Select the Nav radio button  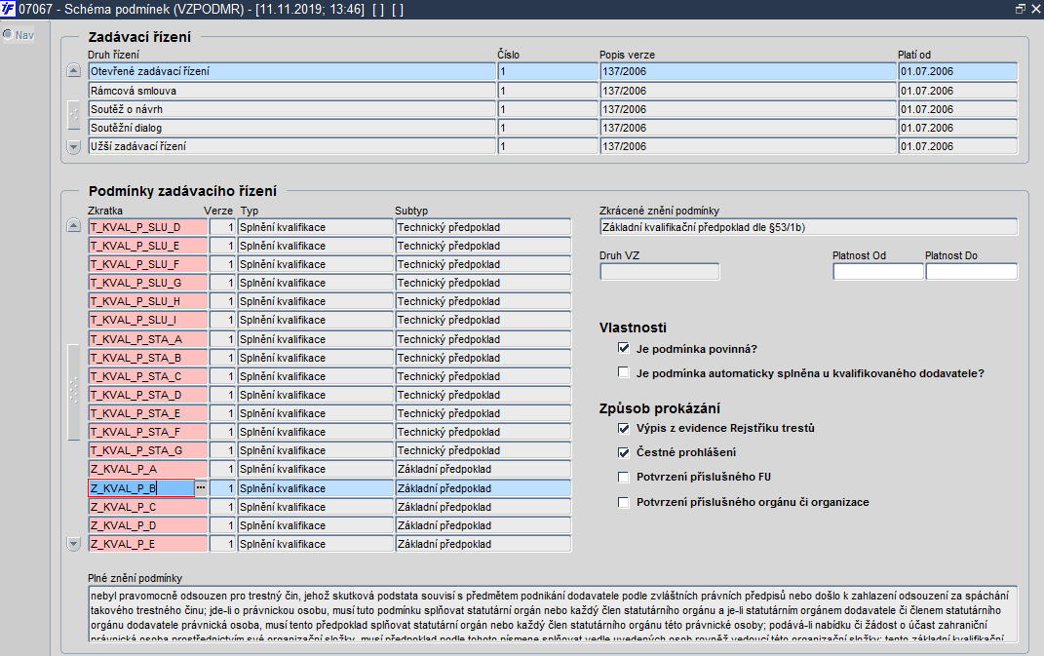pos(8,34)
